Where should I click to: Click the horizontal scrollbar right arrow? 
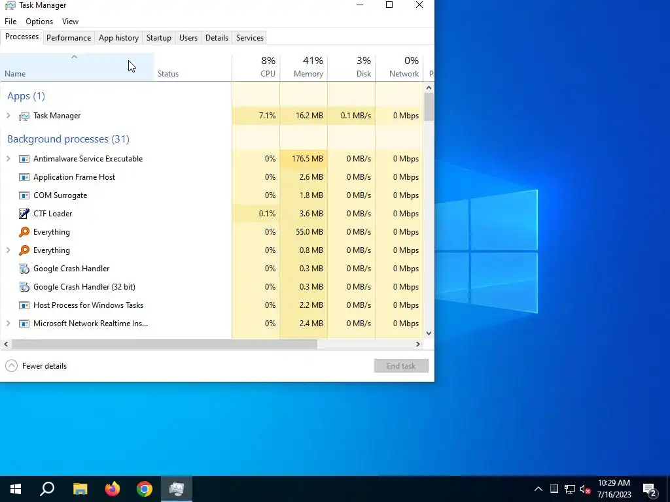click(418, 344)
